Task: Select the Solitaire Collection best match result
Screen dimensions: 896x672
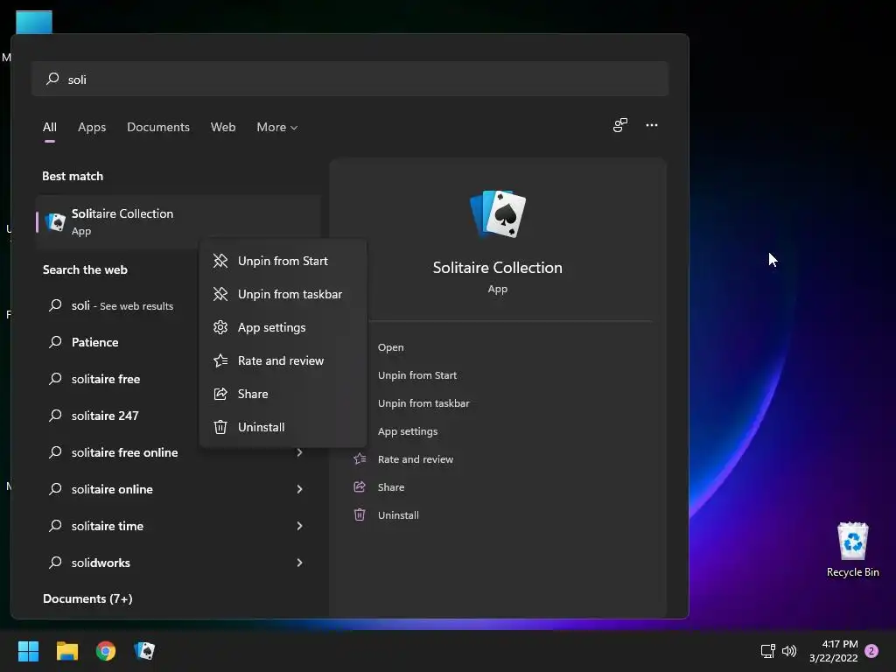Action: click(178, 221)
